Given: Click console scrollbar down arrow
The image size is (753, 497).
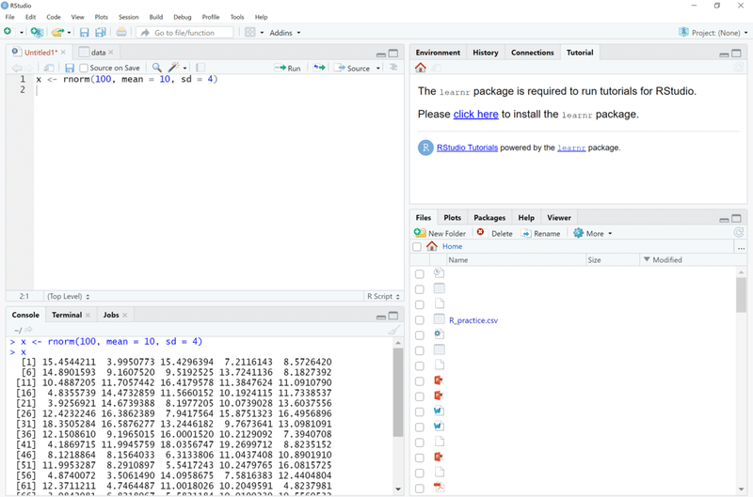Looking at the screenshot, I should (x=397, y=489).
